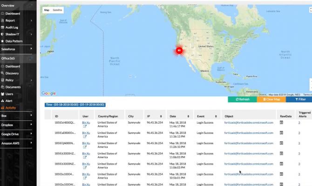Click the orange Clear Map button

[271, 99]
